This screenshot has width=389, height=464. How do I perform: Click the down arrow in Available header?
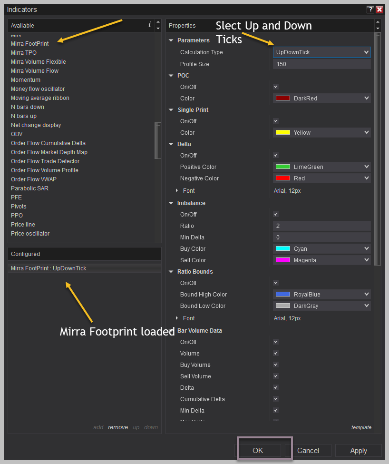pos(158,29)
